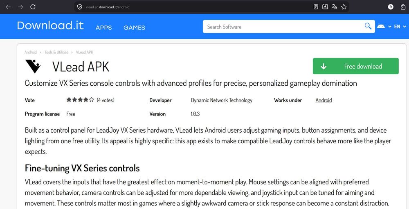This screenshot has height=209, width=409.
Task: Open the translate page icon
Action: point(335,7)
